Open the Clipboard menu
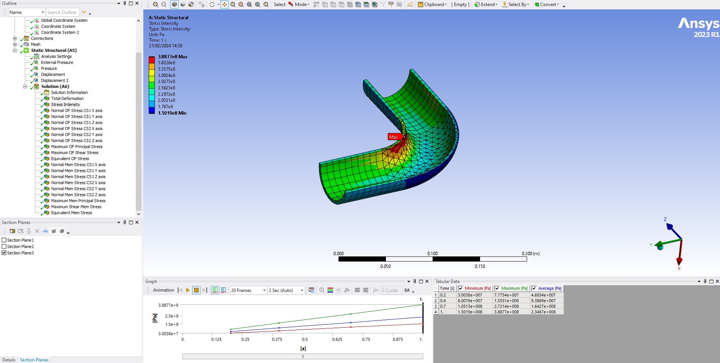 (433, 5)
